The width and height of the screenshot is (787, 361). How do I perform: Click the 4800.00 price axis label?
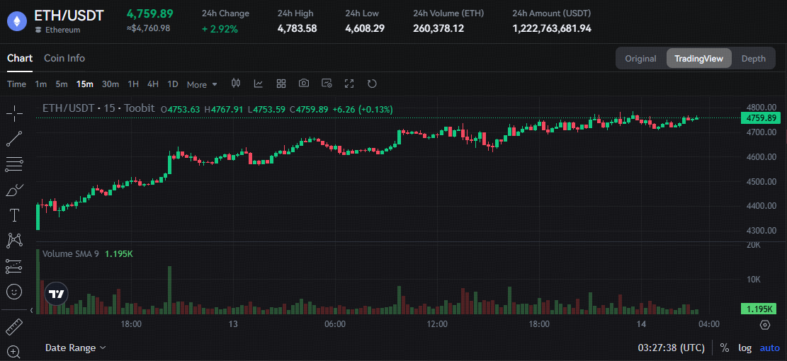(762, 107)
